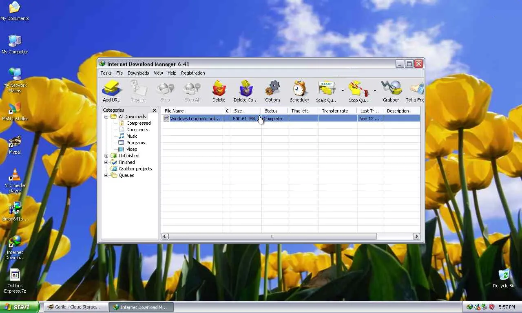The image size is (522, 313).
Task: Expand the Queues category node
Action: click(x=106, y=175)
